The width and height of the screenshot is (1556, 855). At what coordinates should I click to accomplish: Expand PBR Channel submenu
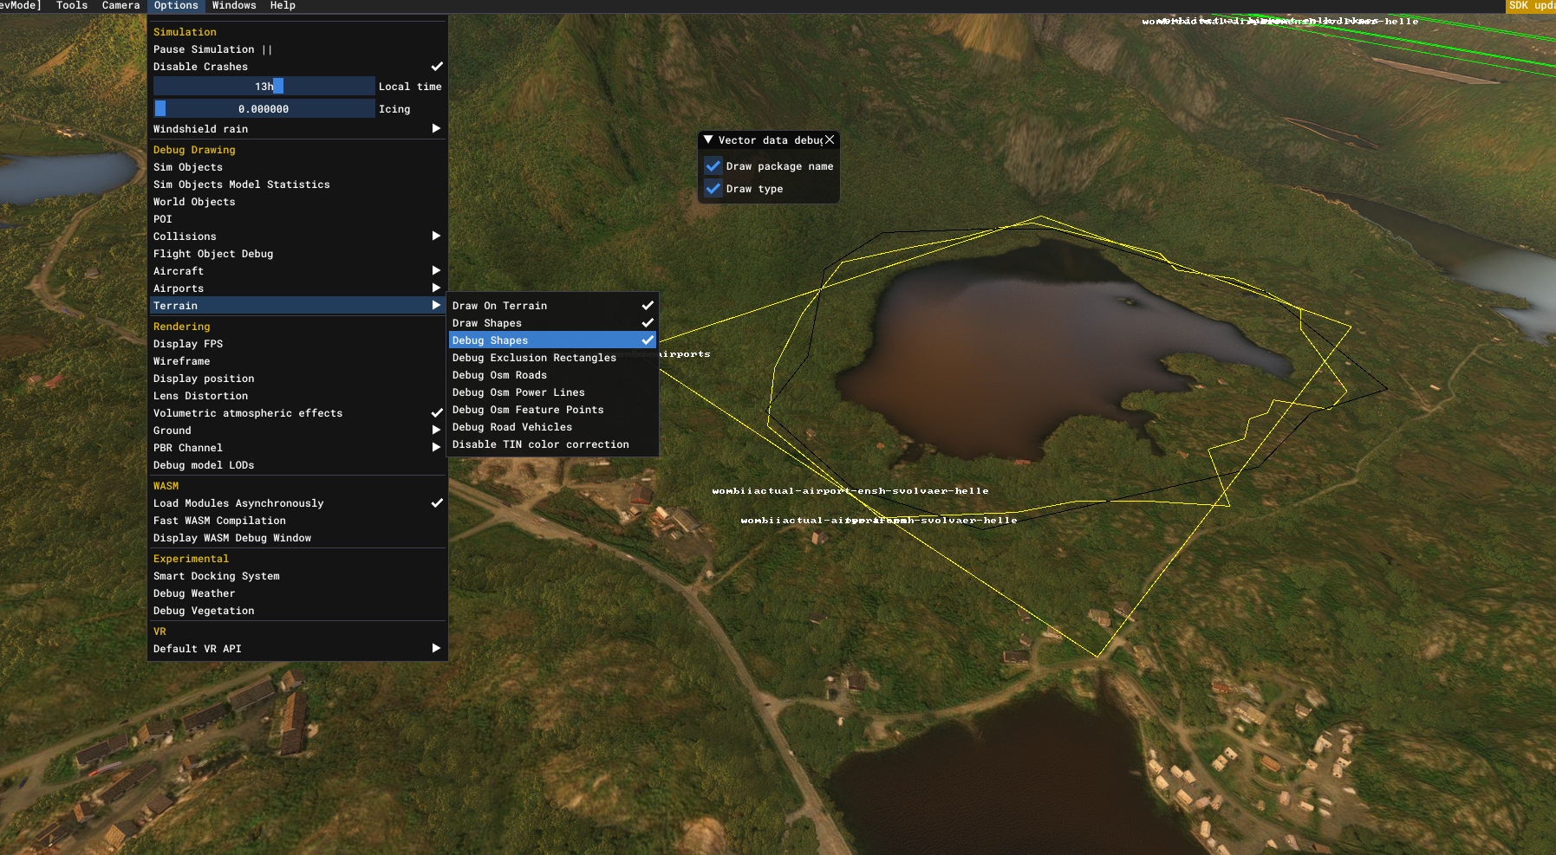(x=298, y=448)
